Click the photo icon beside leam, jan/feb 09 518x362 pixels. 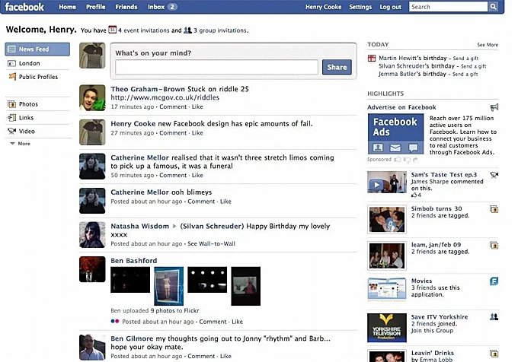494,246
